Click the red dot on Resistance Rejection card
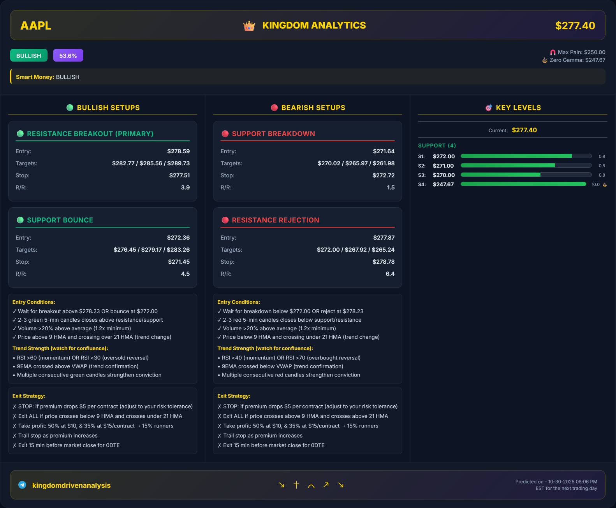This screenshot has width=616, height=508. (225, 220)
